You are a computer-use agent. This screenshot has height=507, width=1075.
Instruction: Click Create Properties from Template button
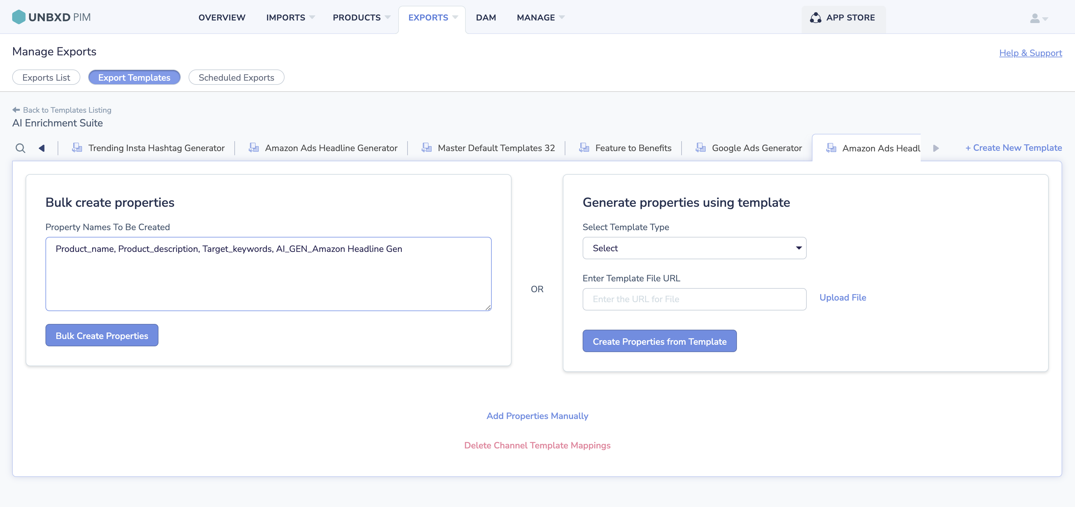[659, 341]
